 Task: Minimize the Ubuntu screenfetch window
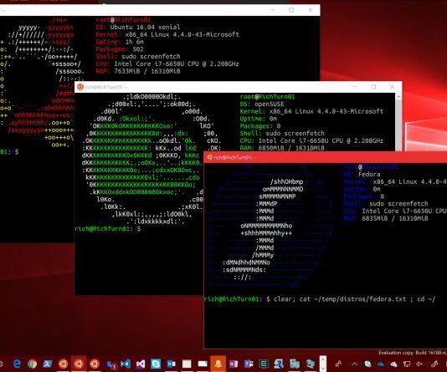coord(273,10)
